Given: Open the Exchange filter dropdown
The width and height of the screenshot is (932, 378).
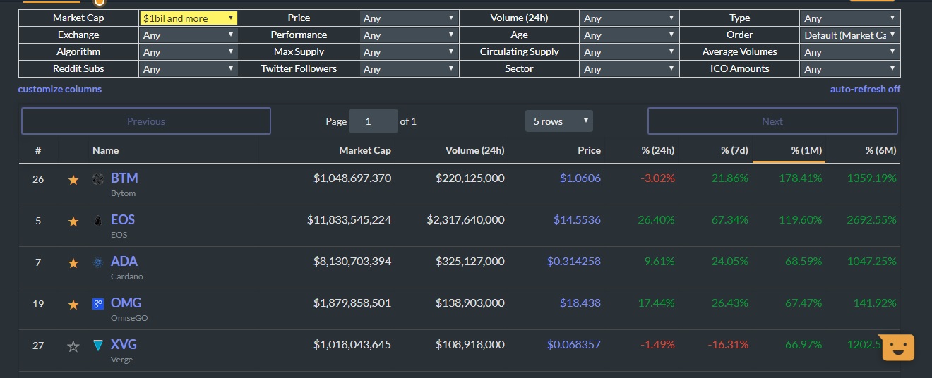Looking at the screenshot, I should tap(189, 35).
